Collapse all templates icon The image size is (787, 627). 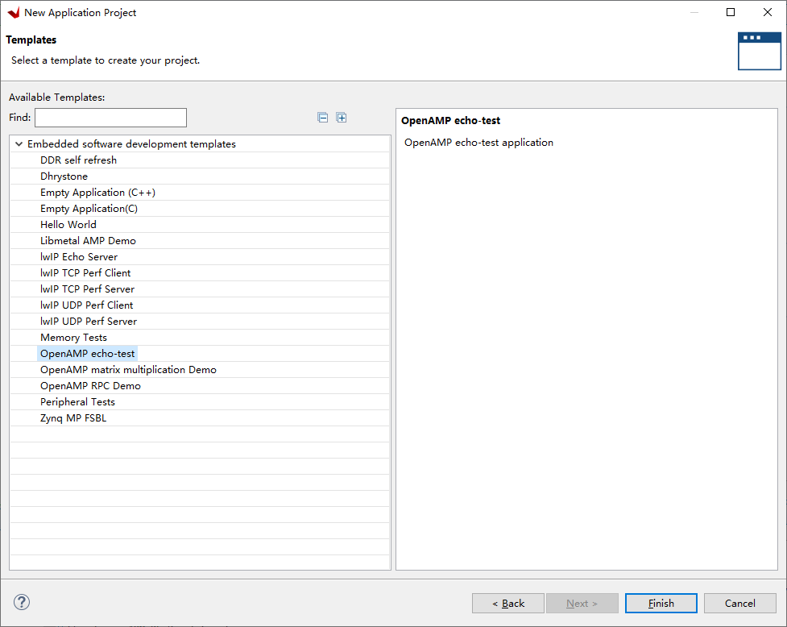point(323,118)
